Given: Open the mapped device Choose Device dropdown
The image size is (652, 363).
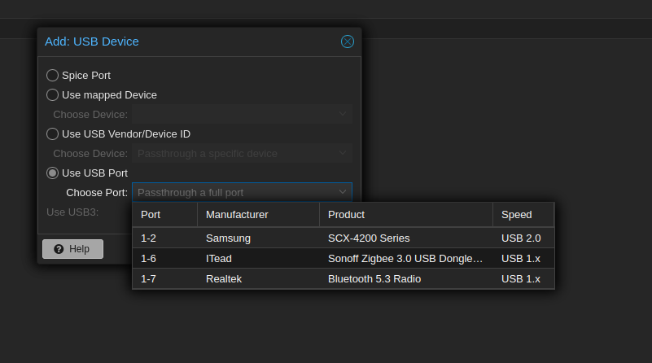Looking at the screenshot, I should click(x=242, y=114).
